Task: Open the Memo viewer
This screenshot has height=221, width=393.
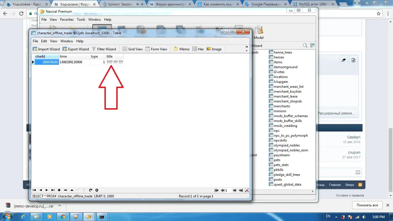Action: pos(182,49)
